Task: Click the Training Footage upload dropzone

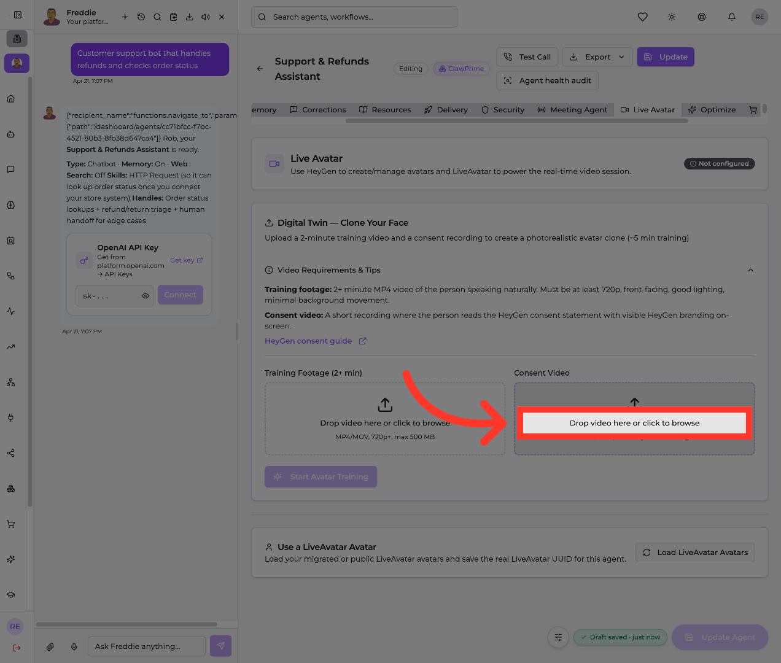Action: pyautogui.click(x=385, y=419)
